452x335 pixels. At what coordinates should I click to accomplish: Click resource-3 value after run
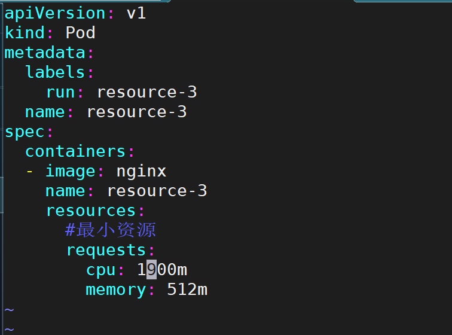[147, 92]
